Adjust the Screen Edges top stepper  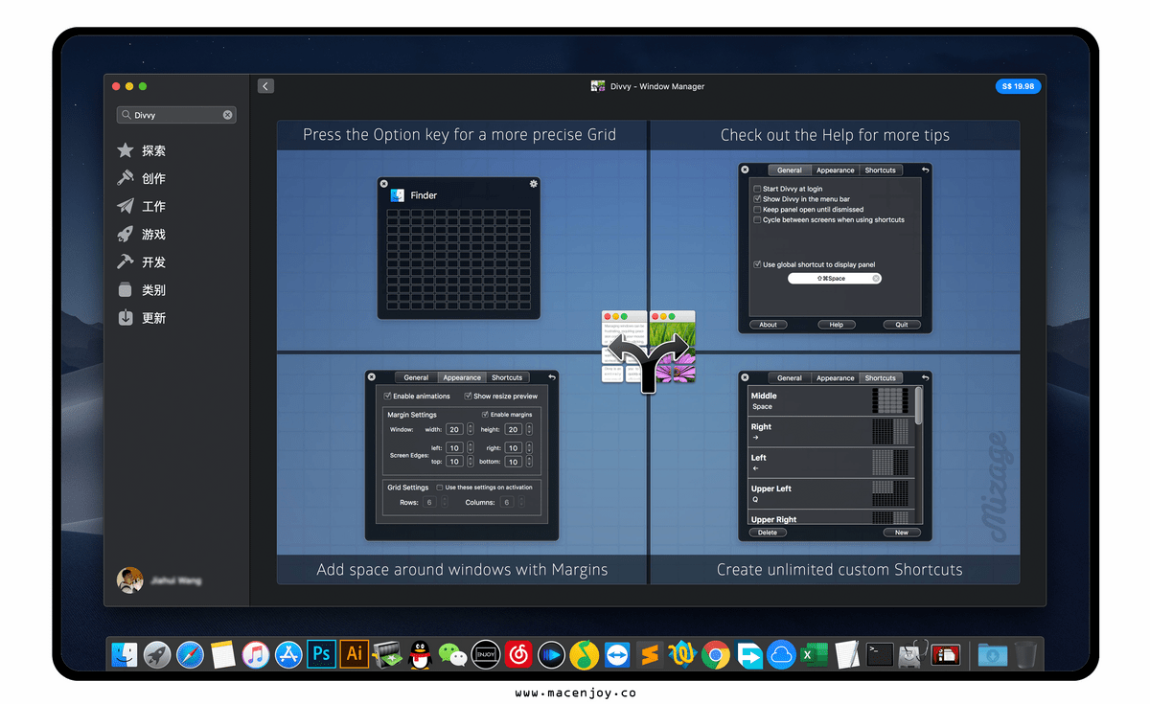pyautogui.click(x=471, y=462)
